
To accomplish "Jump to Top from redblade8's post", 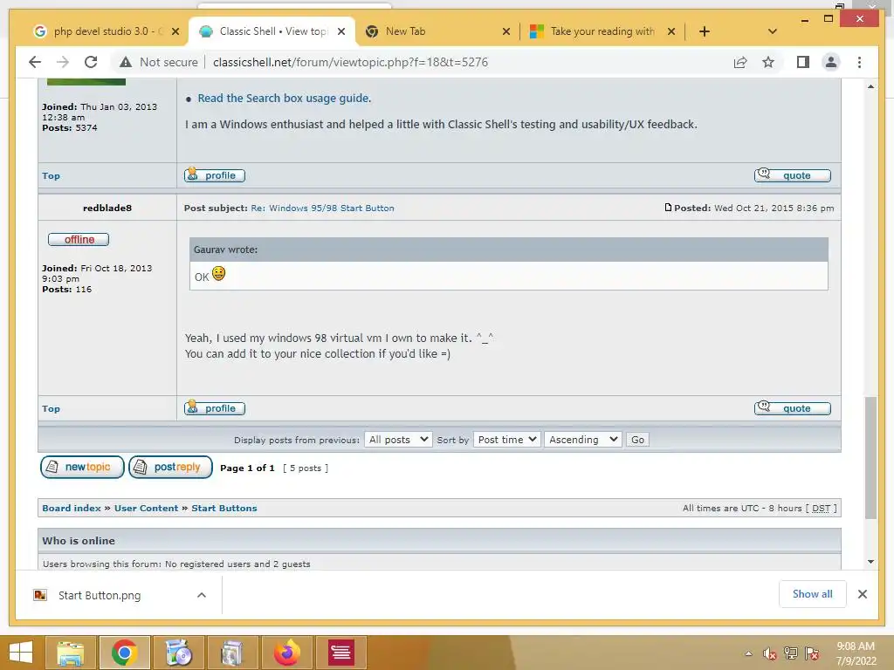I will pyautogui.click(x=51, y=409).
